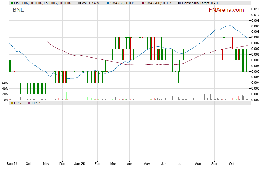Select the BNL ticker symbol label
259x170 pixels.
(18, 10)
